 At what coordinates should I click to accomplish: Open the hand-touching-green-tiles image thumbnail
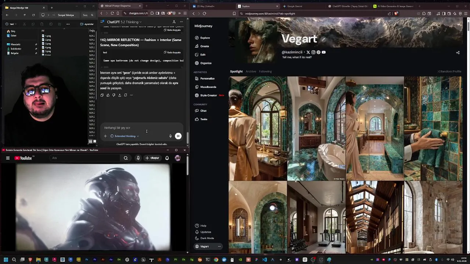tap(433, 129)
